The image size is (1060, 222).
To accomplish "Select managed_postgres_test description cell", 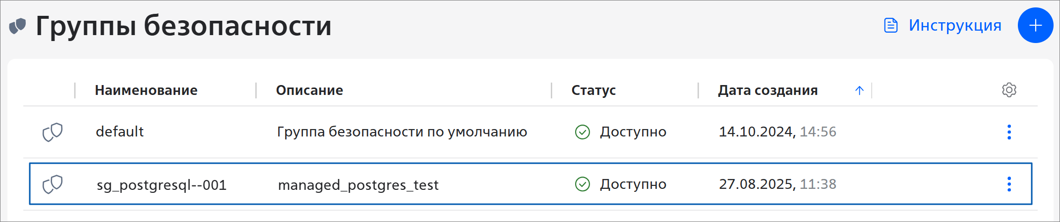I will (x=358, y=185).
